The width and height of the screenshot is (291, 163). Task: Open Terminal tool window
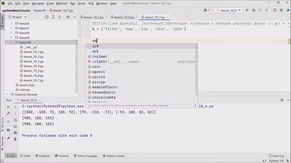click(62, 156)
